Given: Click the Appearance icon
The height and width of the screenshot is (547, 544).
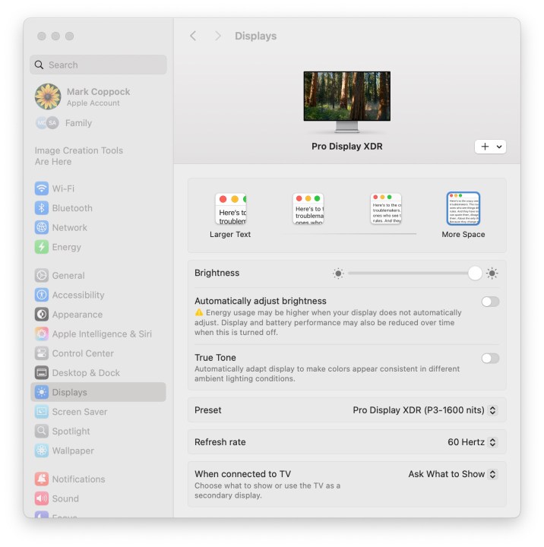Looking at the screenshot, I should pyautogui.click(x=42, y=315).
